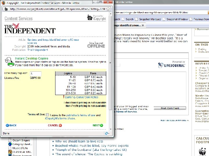Click the popup vertical scrollbar thumb
209x156 pixels.
click(x=111, y=62)
